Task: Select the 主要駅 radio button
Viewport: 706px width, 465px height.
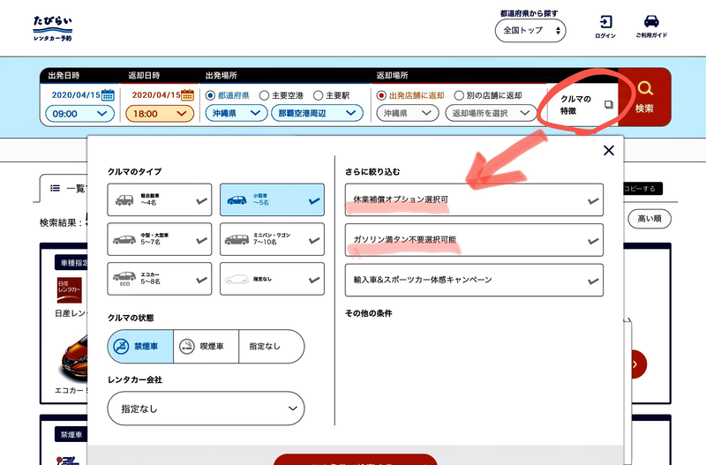Action: pos(319,95)
